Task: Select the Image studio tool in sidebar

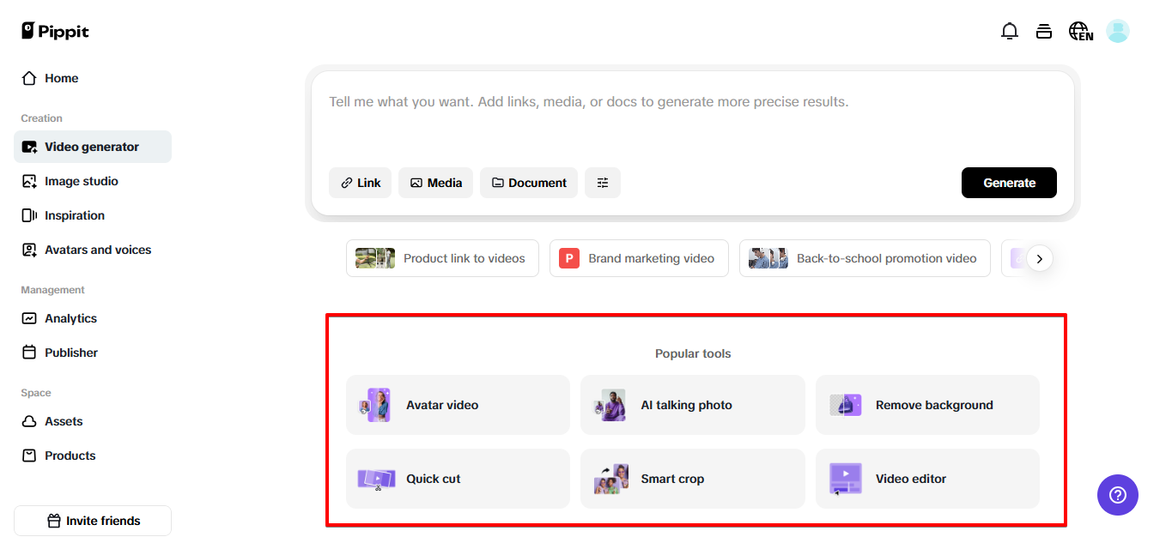Action: pyautogui.click(x=79, y=181)
